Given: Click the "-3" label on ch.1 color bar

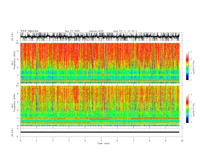Looking at the screenshot, I should tap(191, 52).
